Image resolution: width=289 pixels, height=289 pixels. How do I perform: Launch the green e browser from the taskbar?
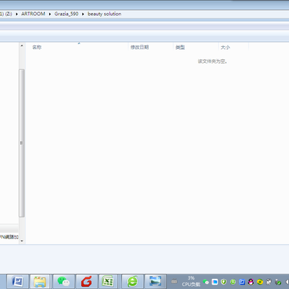coord(132,281)
